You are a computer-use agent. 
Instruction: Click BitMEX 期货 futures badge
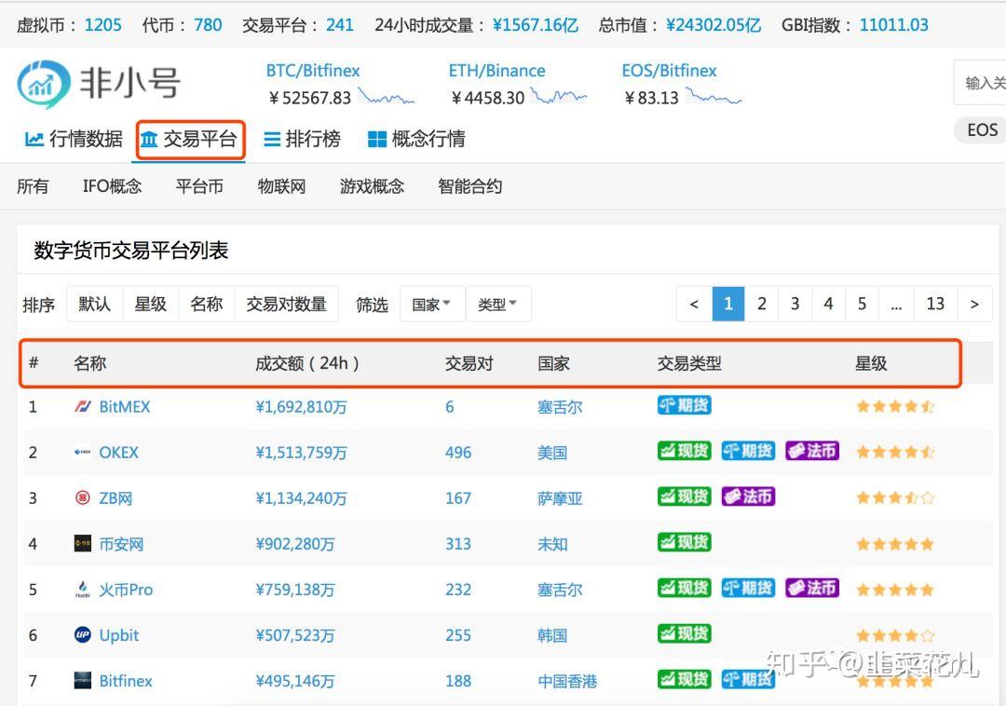[684, 405]
